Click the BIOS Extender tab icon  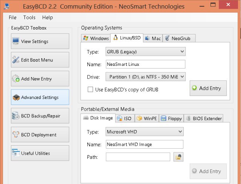[x=188, y=118]
